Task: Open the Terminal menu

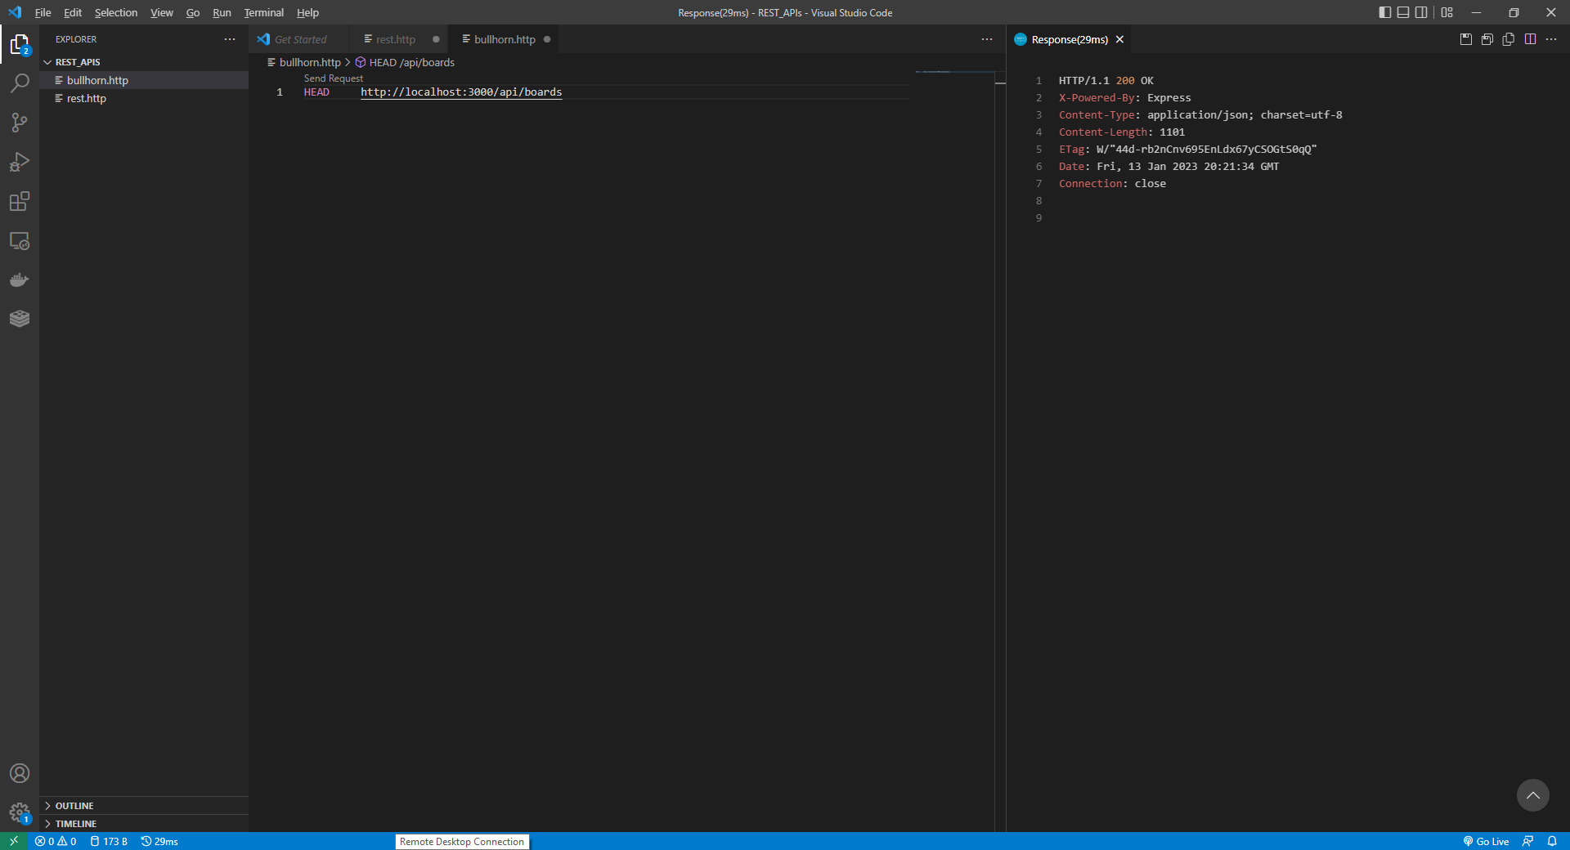Action: pos(263,12)
